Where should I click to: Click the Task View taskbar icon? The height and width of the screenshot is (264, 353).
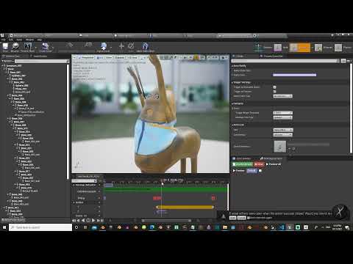pos(85,227)
